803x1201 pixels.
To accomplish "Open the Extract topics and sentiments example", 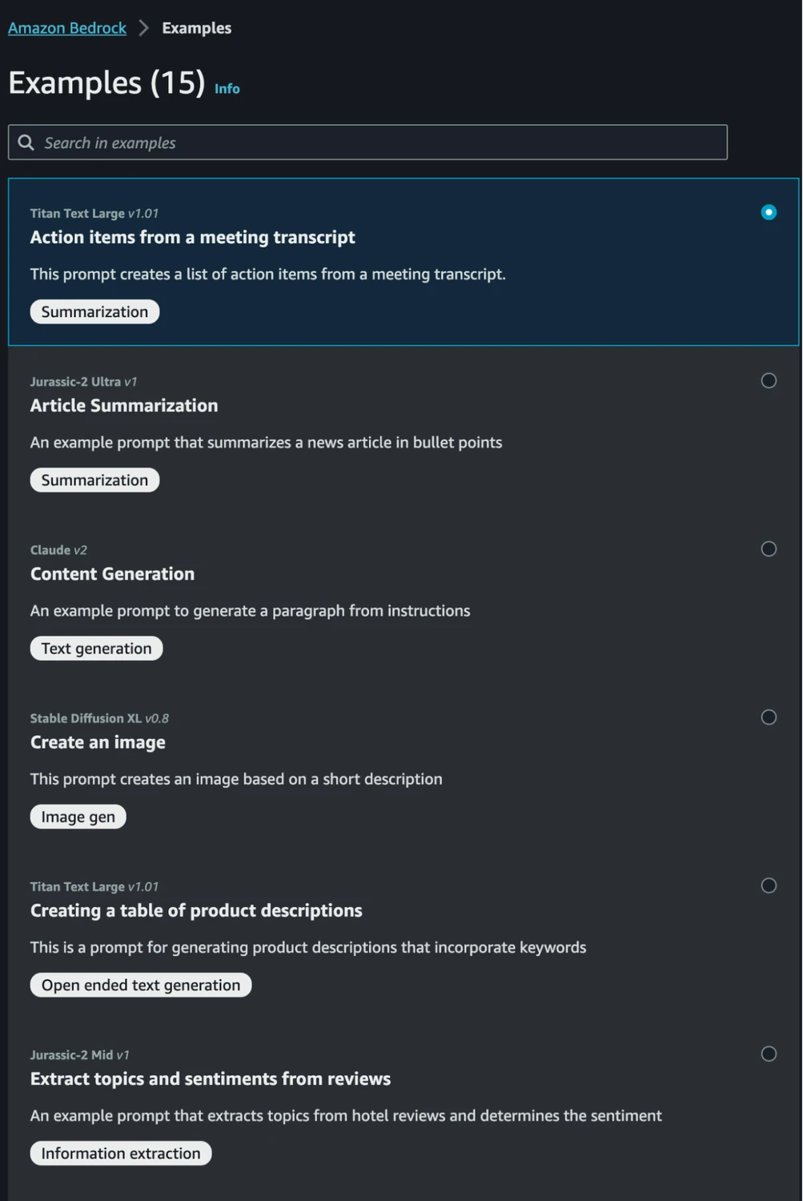I will tap(210, 1078).
